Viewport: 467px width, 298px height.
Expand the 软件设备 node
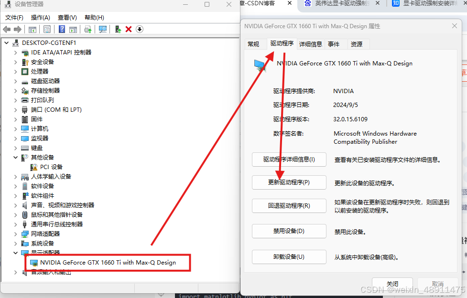coord(15,186)
